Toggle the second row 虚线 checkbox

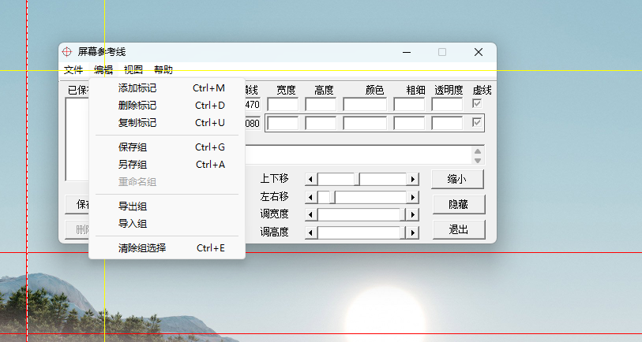click(x=477, y=122)
